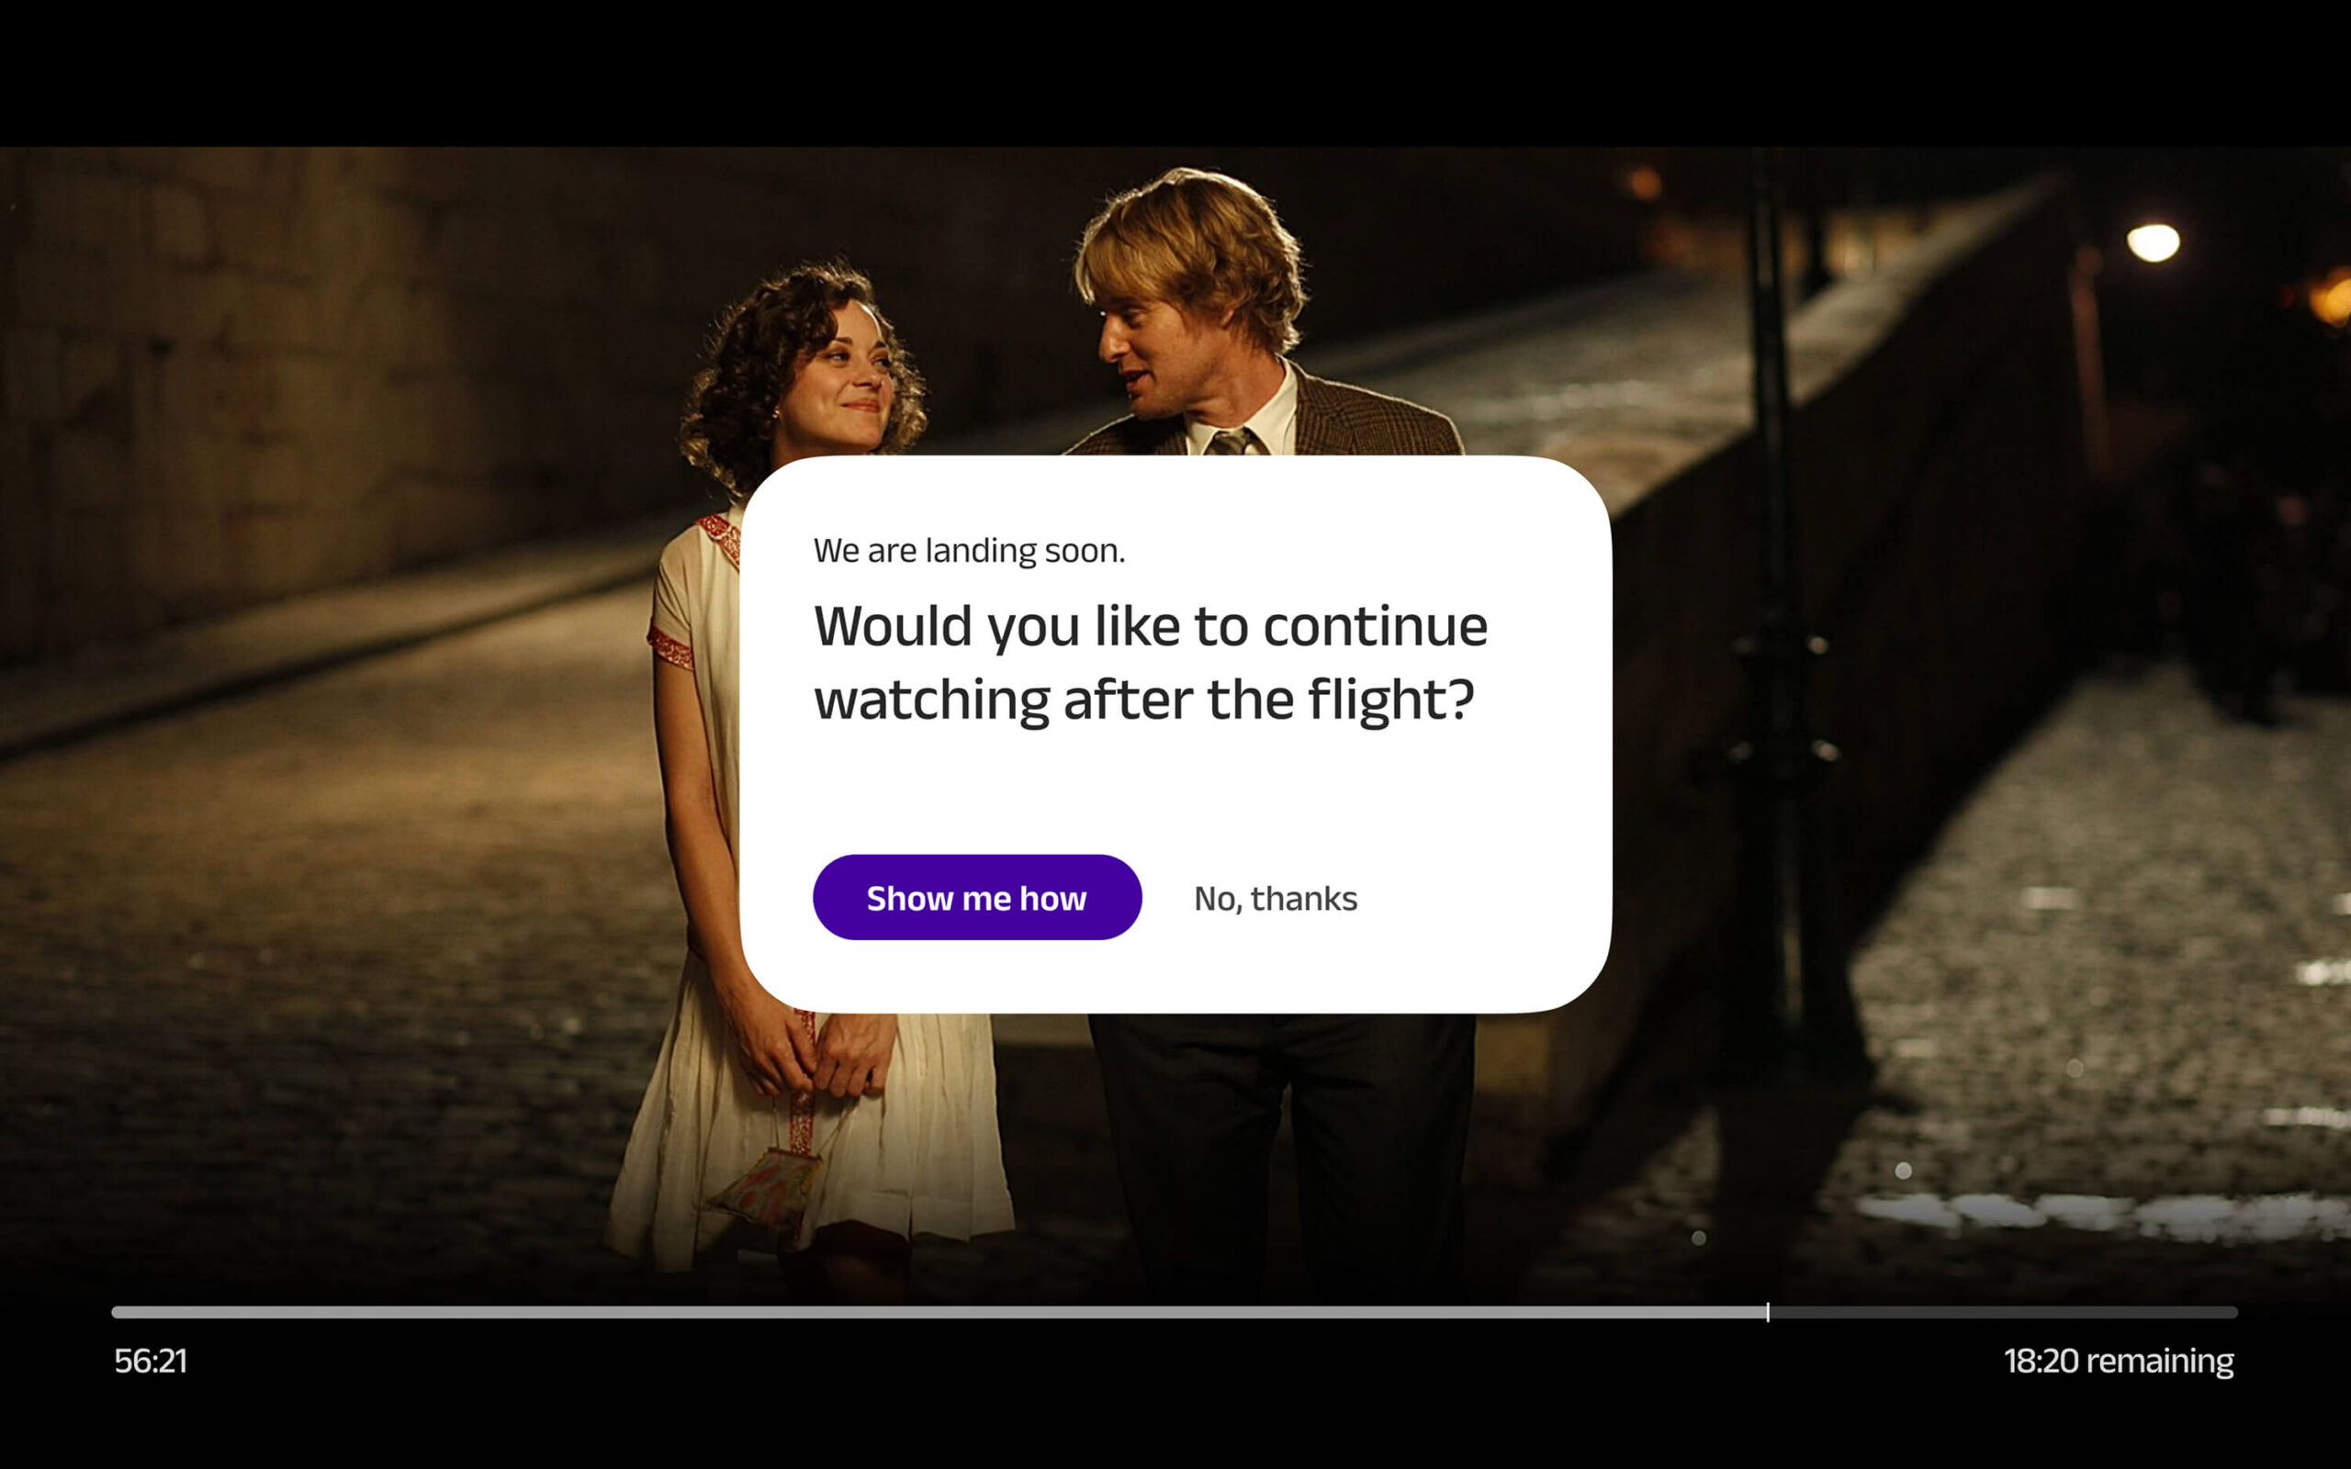
Task: Click the 18:20 remaining time label
Action: 2119,1360
